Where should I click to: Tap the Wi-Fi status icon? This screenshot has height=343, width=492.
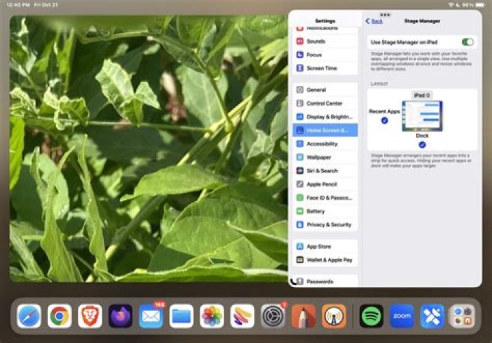click(450, 5)
